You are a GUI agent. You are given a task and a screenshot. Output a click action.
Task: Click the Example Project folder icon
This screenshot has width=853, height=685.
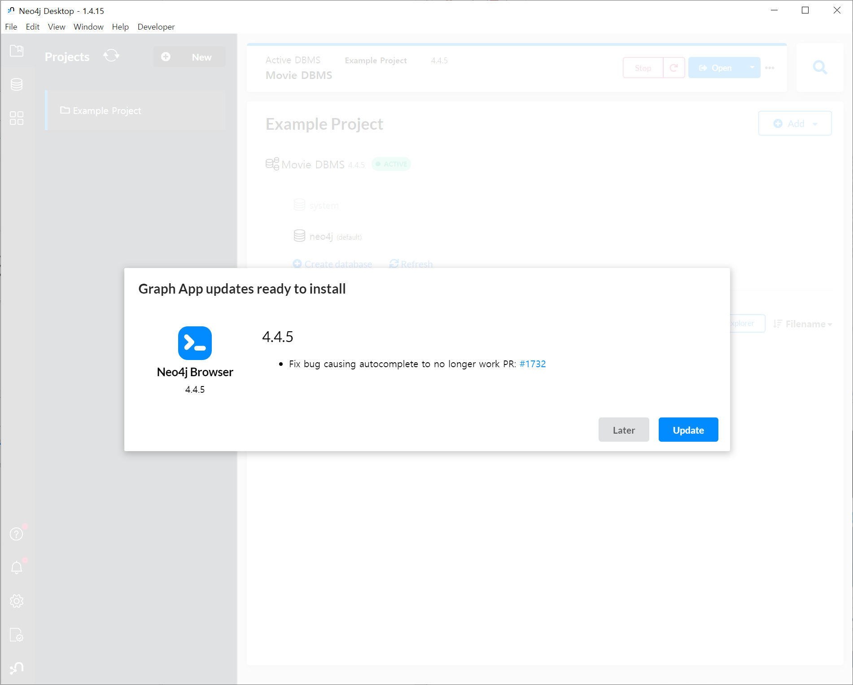(65, 110)
